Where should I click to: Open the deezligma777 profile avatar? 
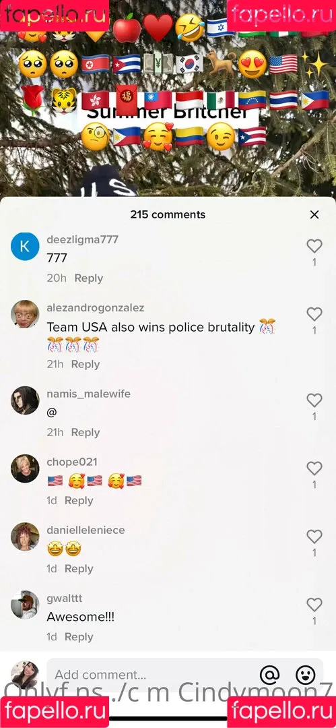pyautogui.click(x=25, y=246)
